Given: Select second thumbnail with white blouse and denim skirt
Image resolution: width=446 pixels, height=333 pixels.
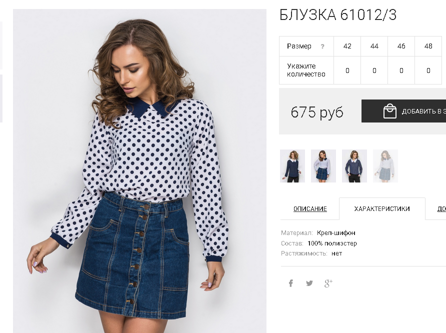Looking at the screenshot, I should click(x=323, y=166).
